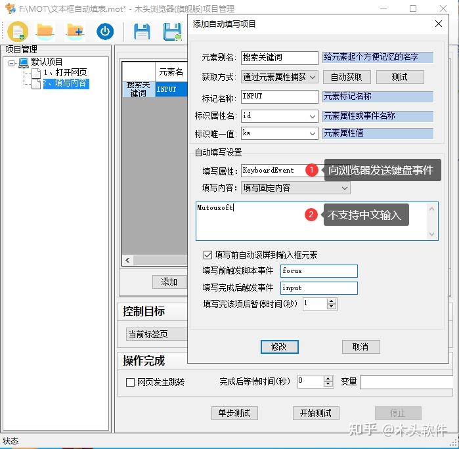Screen dimensions: 459x449
Task: Click the new project file toolbar icon
Action: (18, 32)
